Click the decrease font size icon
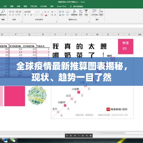Image resolution: width=143 pixels, height=143 pixels. [x=48, y=12]
